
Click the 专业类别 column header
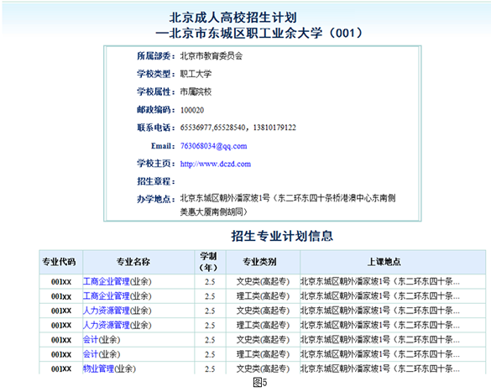coord(260,262)
